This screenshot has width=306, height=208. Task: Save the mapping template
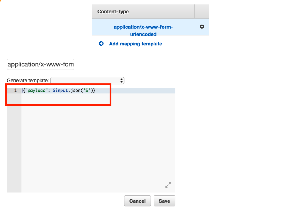tap(164, 201)
